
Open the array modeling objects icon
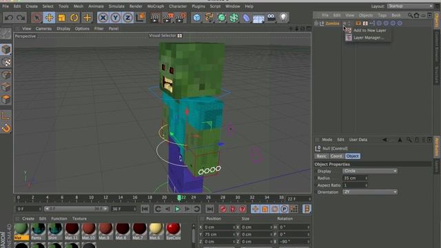(234, 18)
